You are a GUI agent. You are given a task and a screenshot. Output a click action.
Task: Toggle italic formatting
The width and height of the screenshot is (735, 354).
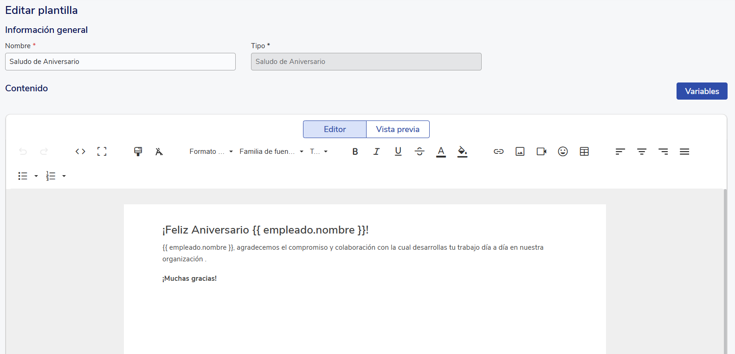point(376,152)
